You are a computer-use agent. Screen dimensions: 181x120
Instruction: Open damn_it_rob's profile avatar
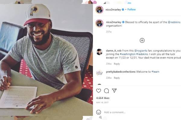[x=99, y=52]
